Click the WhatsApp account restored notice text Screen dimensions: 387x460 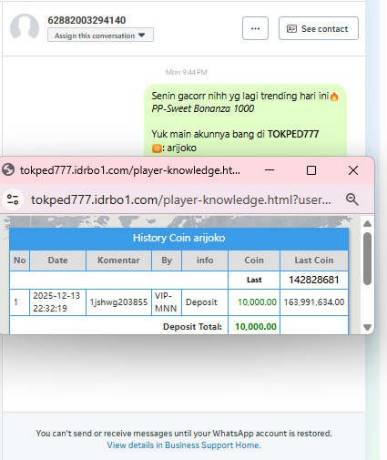[184, 434]
